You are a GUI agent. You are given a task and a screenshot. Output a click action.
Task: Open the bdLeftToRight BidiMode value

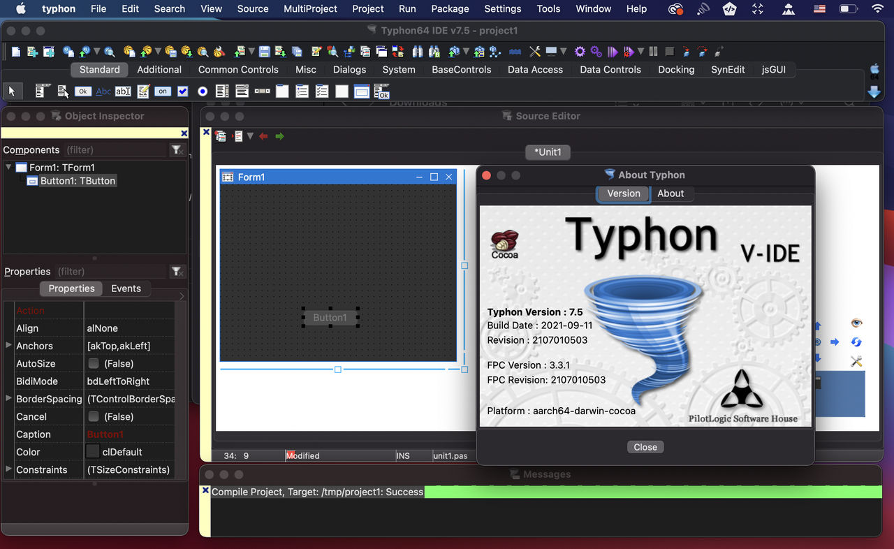pos(129,381)
